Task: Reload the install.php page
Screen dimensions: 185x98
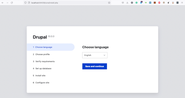Action: pyautogui.click(x=12, y=3)
